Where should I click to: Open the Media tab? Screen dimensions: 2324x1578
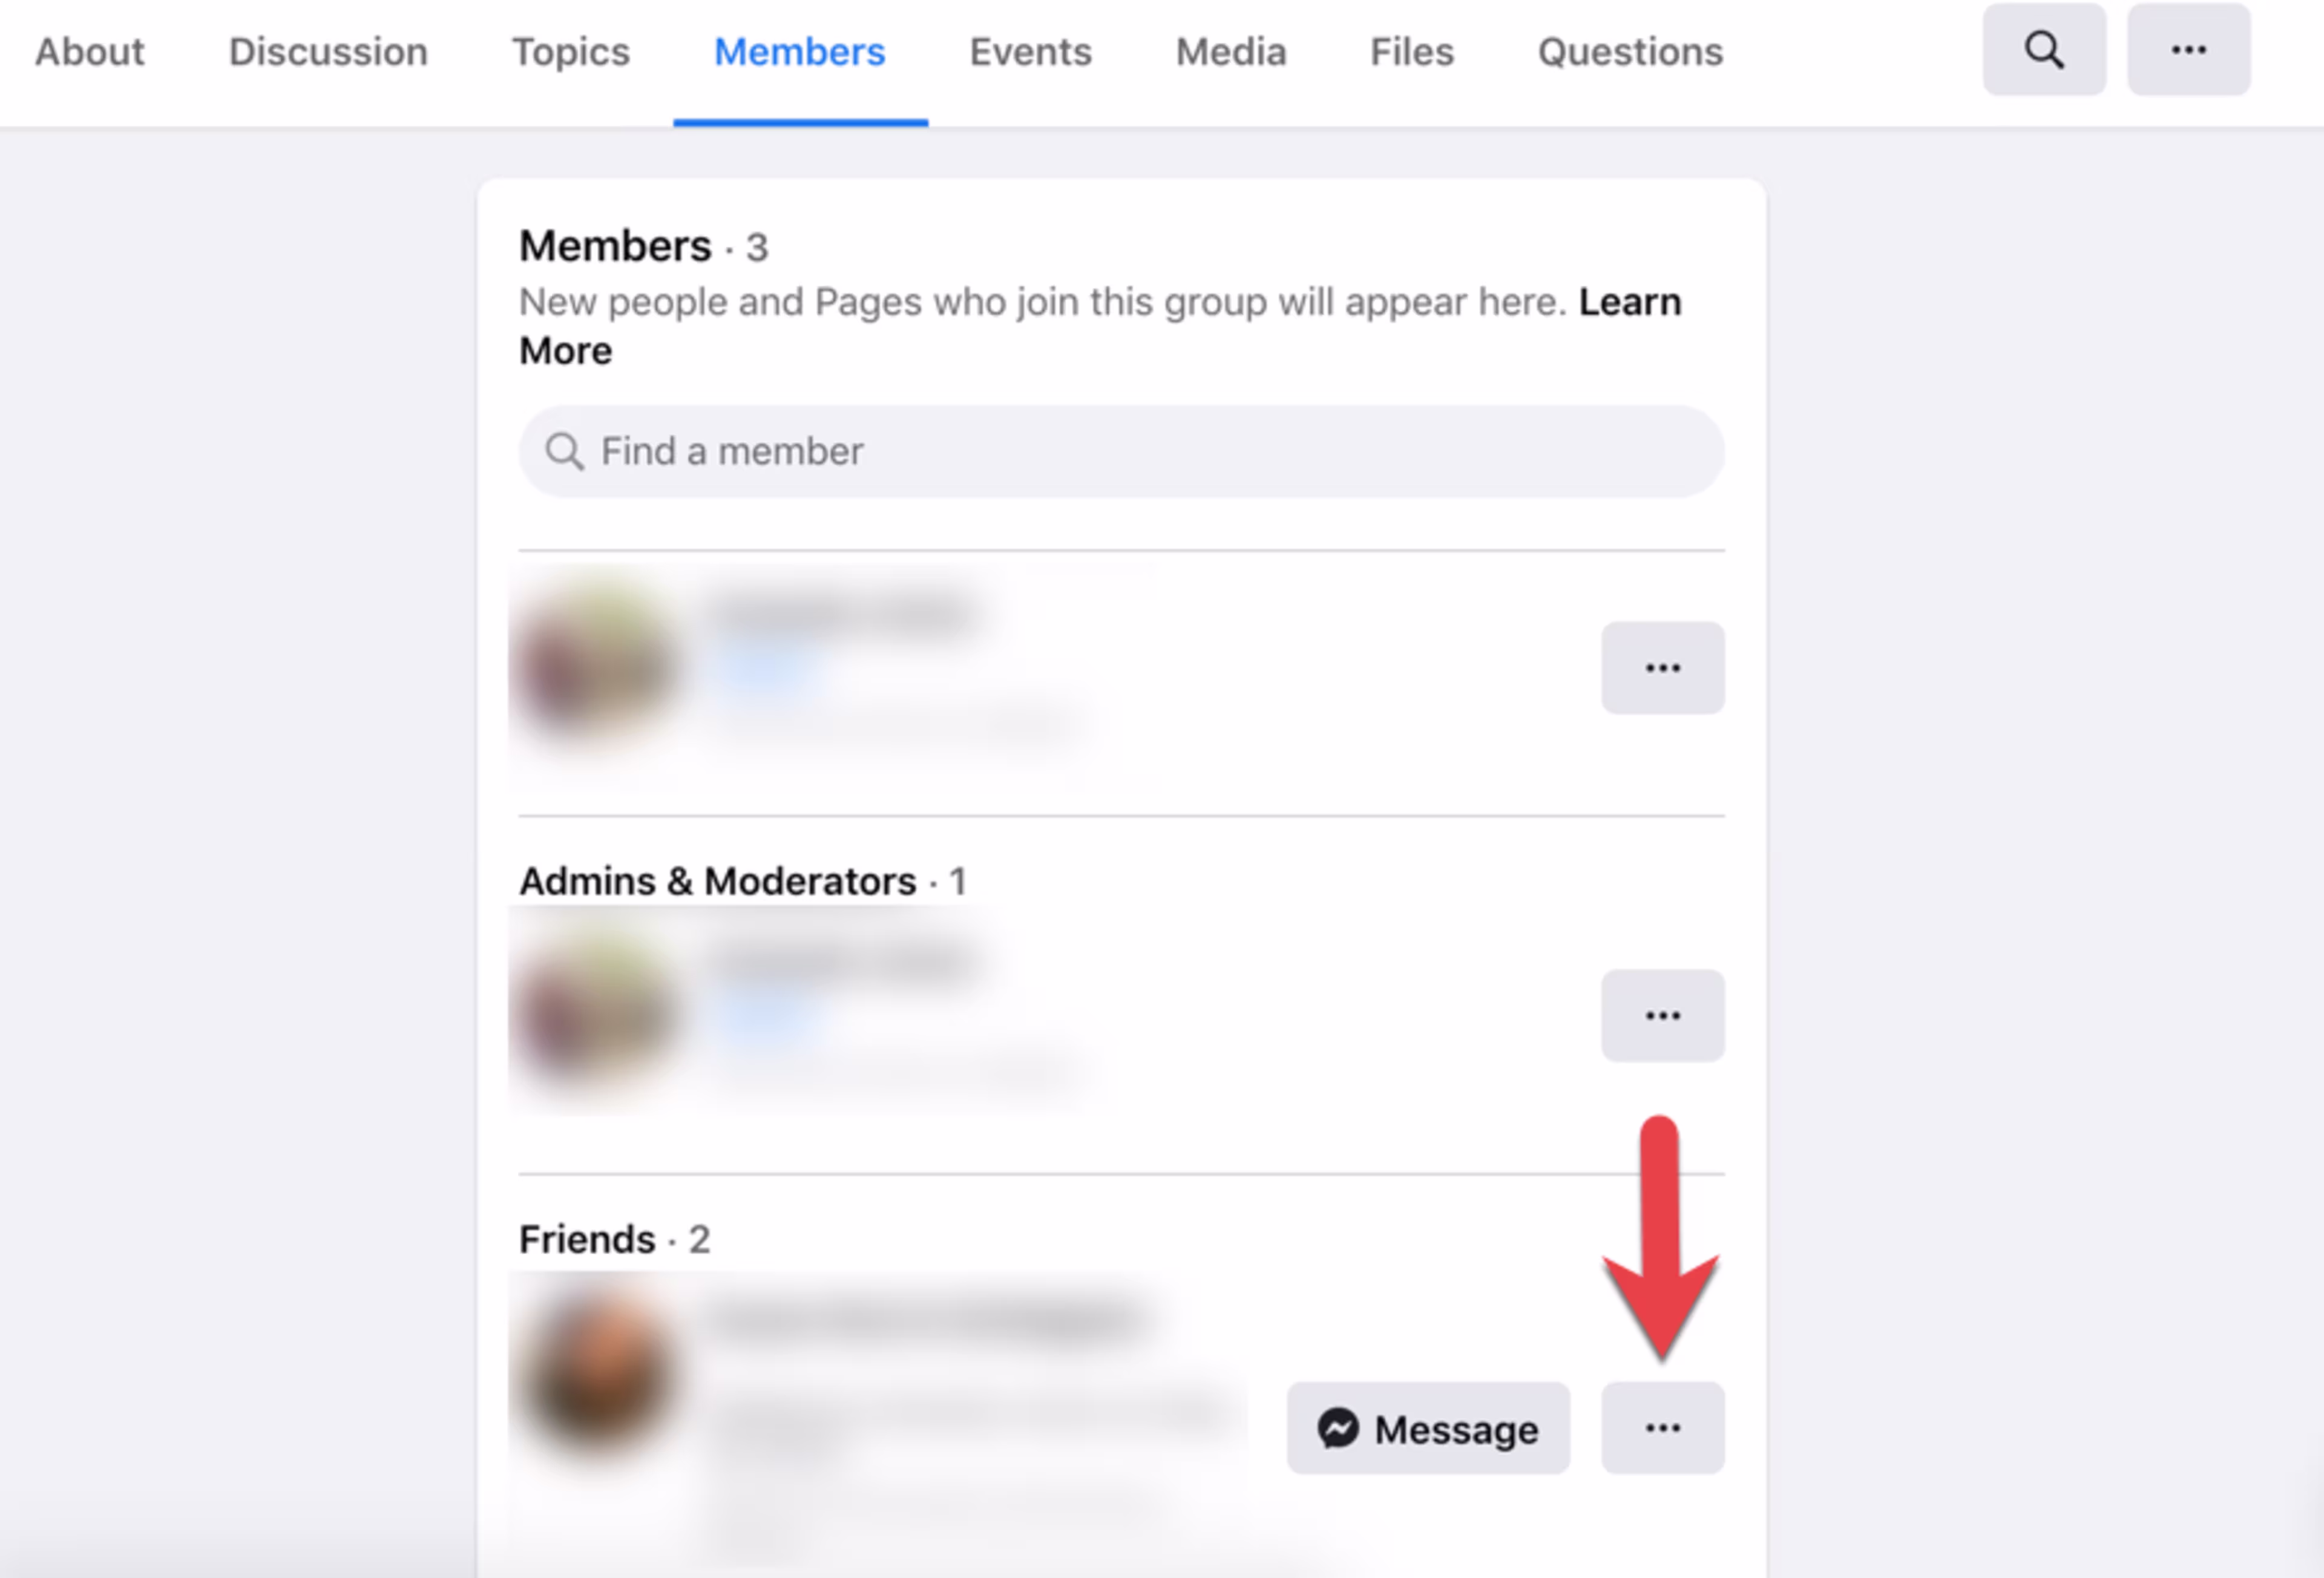(1230, 51)
